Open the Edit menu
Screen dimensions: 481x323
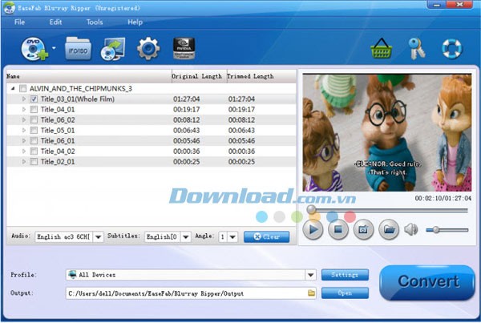pos(55,22)
